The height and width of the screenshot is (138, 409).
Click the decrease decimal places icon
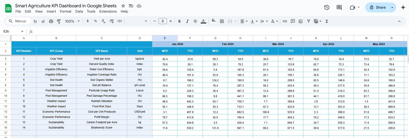click(x=103, y=21)
